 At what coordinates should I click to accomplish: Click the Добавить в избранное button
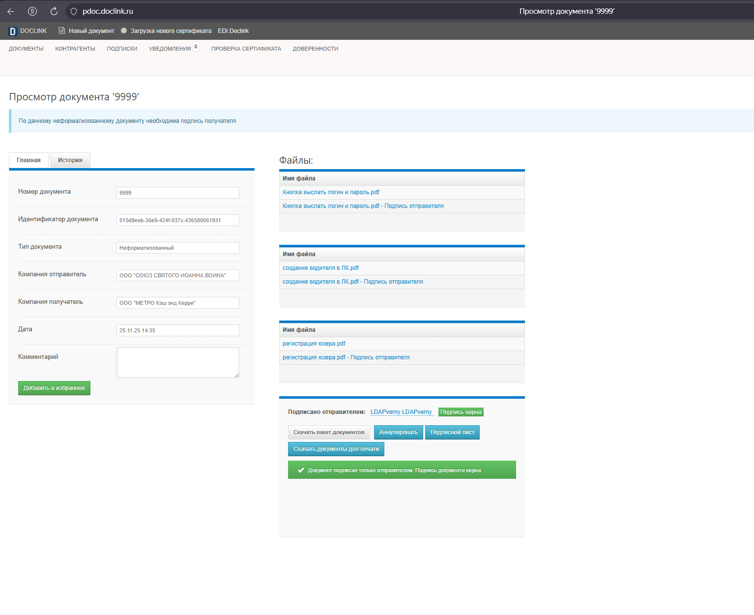(x=54, y=388)
